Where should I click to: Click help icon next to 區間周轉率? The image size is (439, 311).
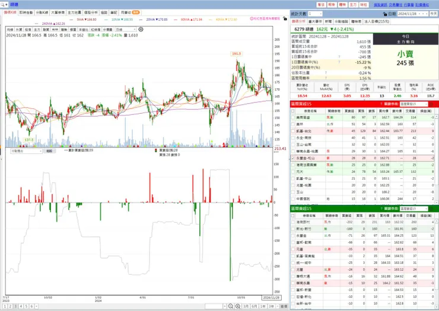pyautogui.click(x=326, y=78)
